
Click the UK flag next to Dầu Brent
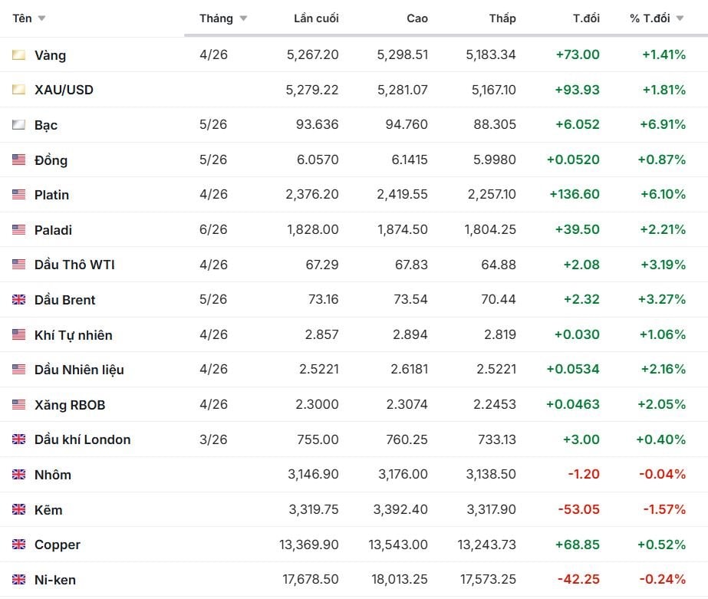click(18, 300)
